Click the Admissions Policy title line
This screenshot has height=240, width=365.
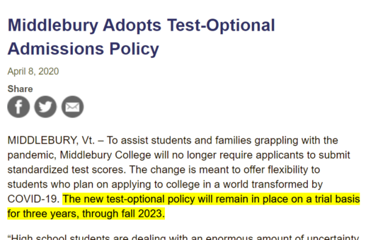(83, 49)
